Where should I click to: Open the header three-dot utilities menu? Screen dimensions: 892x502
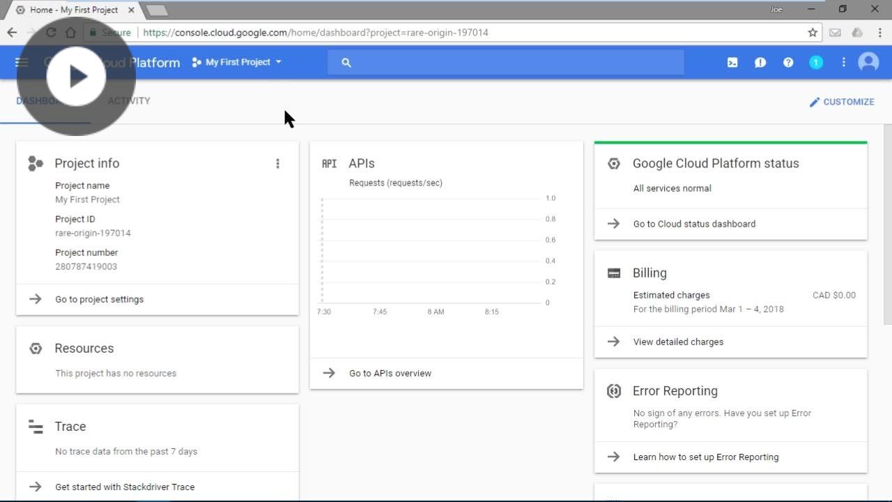pyautogui.click(x=843, y=62)
